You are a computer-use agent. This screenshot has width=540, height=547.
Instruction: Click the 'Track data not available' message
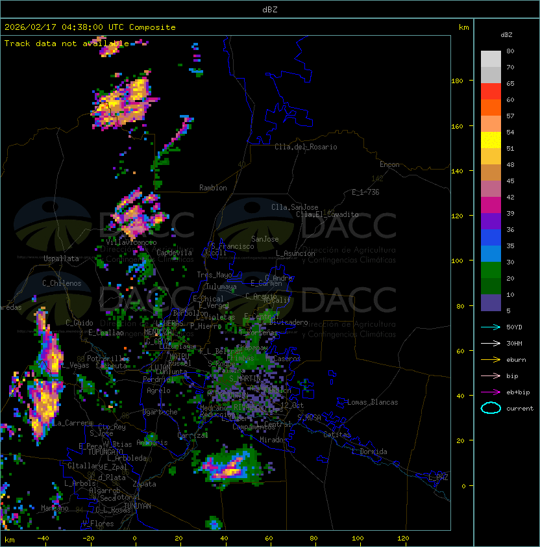coord(67,44)
